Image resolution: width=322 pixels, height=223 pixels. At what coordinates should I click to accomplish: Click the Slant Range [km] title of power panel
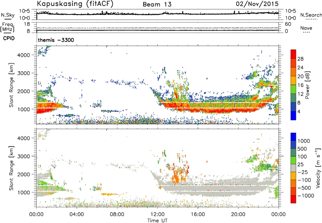(11, 85)
